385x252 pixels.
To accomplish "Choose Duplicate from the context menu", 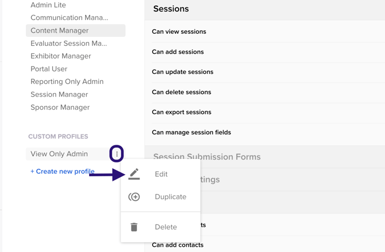I will (170, 197).
